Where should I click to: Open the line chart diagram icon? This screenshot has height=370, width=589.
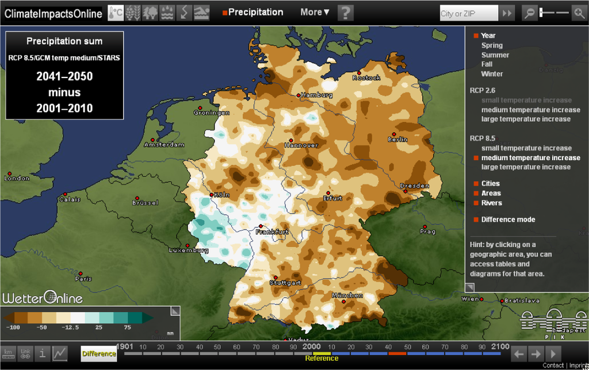coord(60,353)
